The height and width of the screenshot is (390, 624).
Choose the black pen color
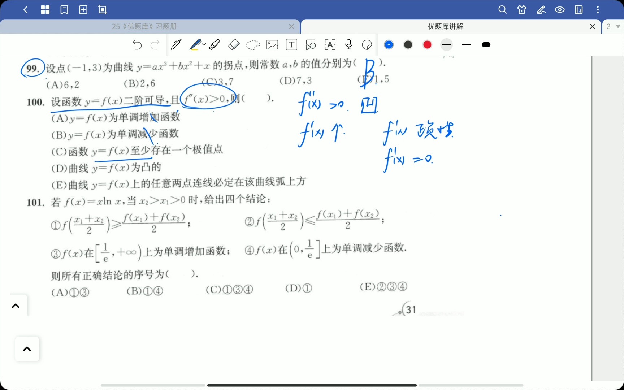click(408, 45)
